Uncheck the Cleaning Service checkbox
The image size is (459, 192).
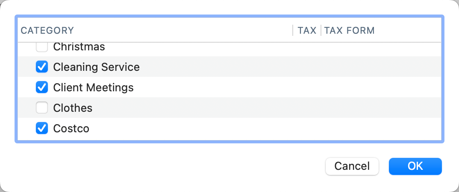[x=42, y=67]
